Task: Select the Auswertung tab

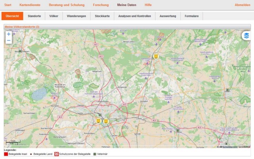Action: pos(168,16)
